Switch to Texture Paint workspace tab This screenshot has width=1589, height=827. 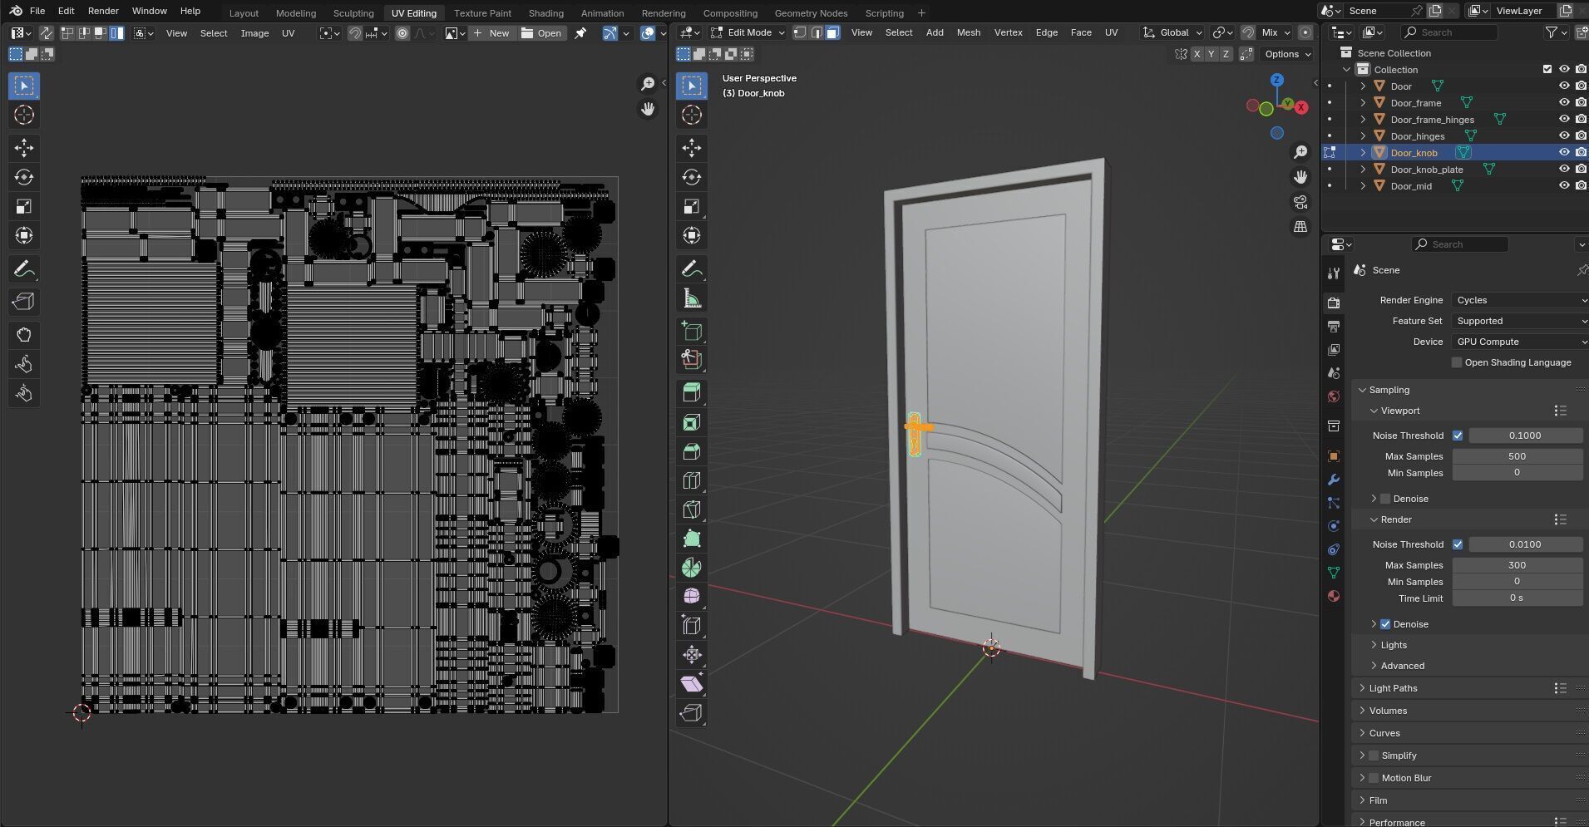pyautogui.click(x=482, y=12)
